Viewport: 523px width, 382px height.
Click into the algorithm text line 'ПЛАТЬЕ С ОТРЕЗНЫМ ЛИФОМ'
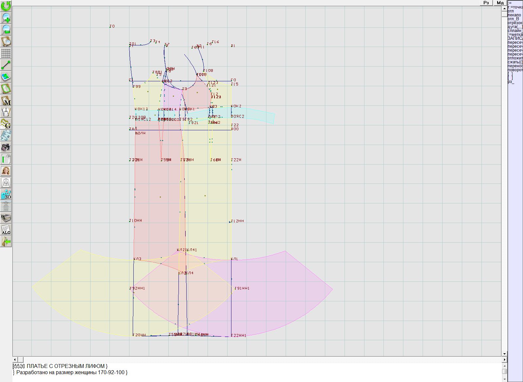pos(65,366)
